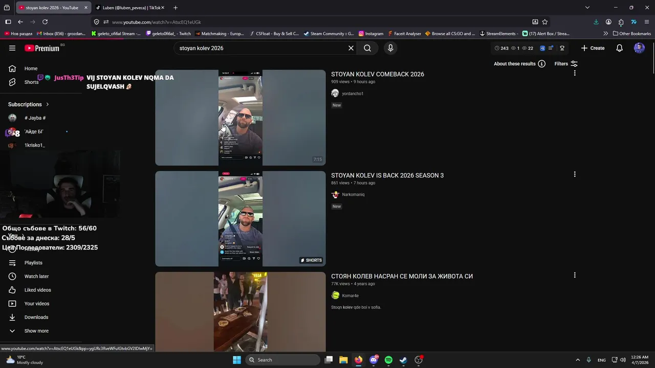Open the 7:15 video thumbnail

tap(241, 118)
